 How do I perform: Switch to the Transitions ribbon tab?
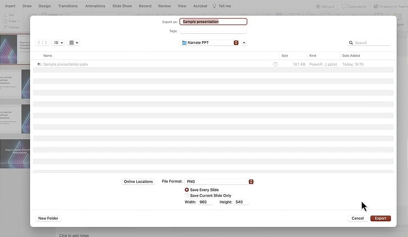pos(68,6)
